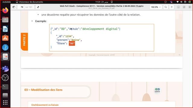Maximize the document viewer window
This screenshot has height=108, width=193.
184,7
